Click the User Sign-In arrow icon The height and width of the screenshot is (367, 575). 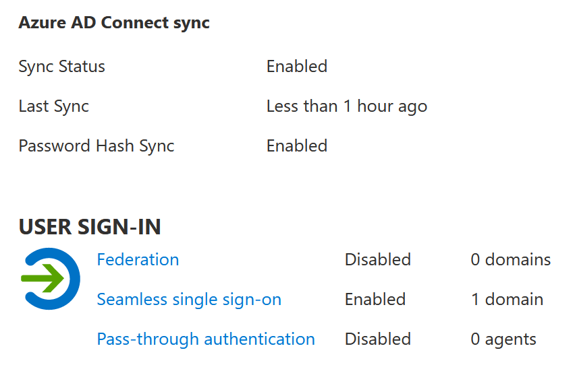(x=51, y=279)
